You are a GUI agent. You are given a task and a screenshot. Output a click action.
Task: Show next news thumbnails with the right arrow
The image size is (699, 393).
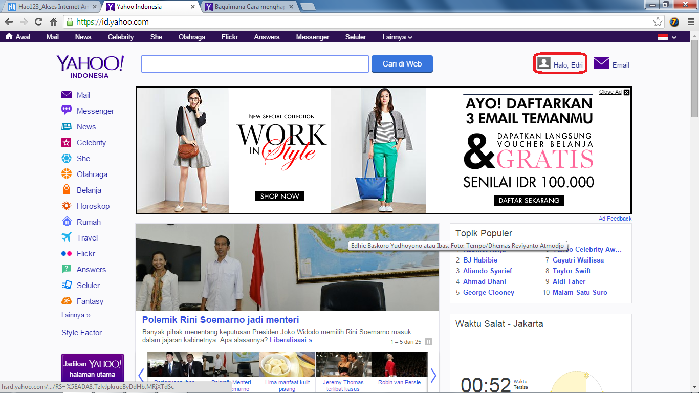tap(433, 376)
